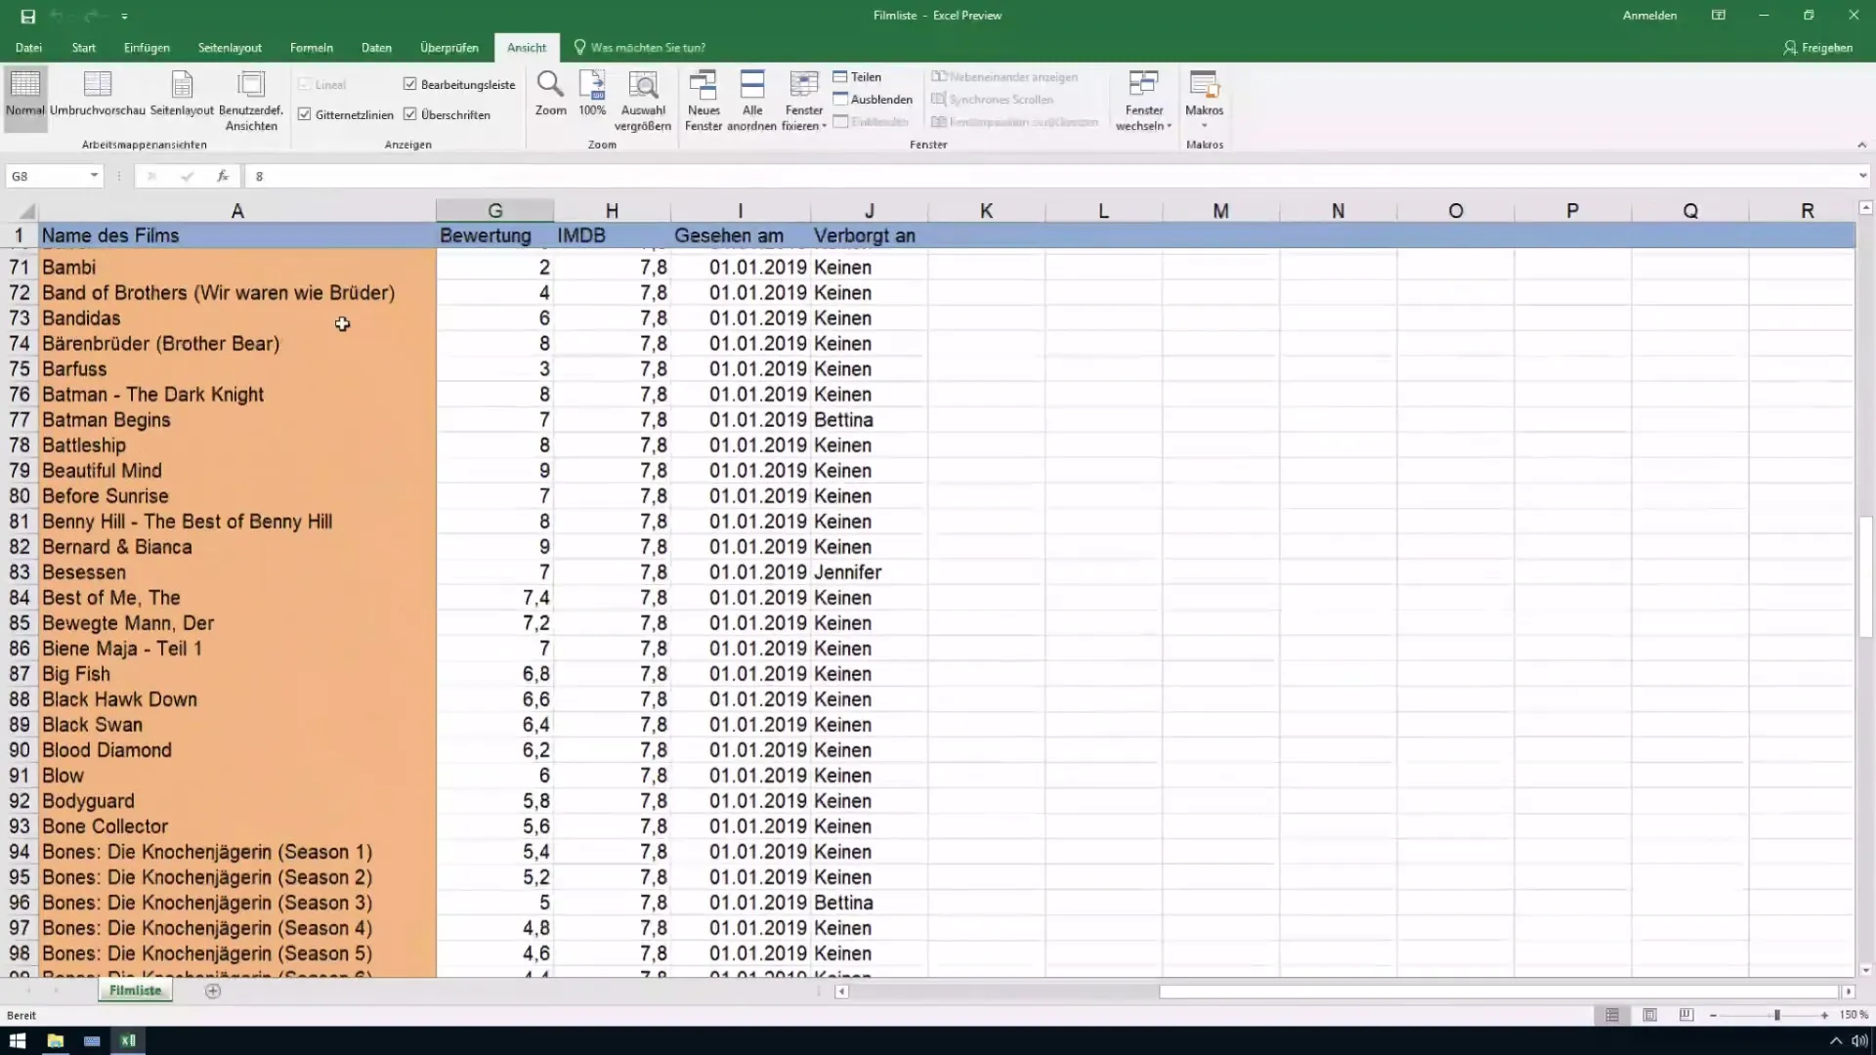
Task: Open the Überprüfen ribbon tab
Action: point(449,47)
